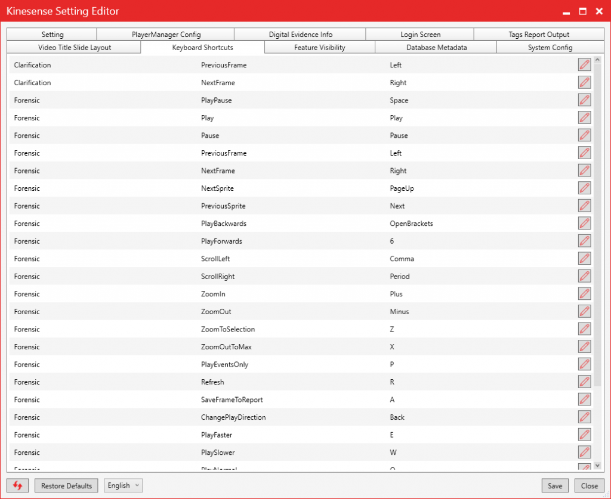The height and width of the screenshot is (499, 611).
Task: Switch to Video Title Slide Layout tab
Action: (75, 48)
